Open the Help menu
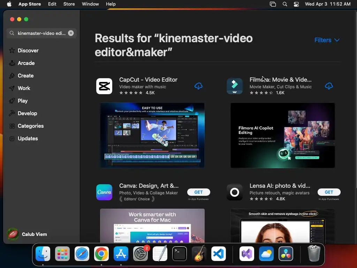The image size is (357, 268). 111,4
